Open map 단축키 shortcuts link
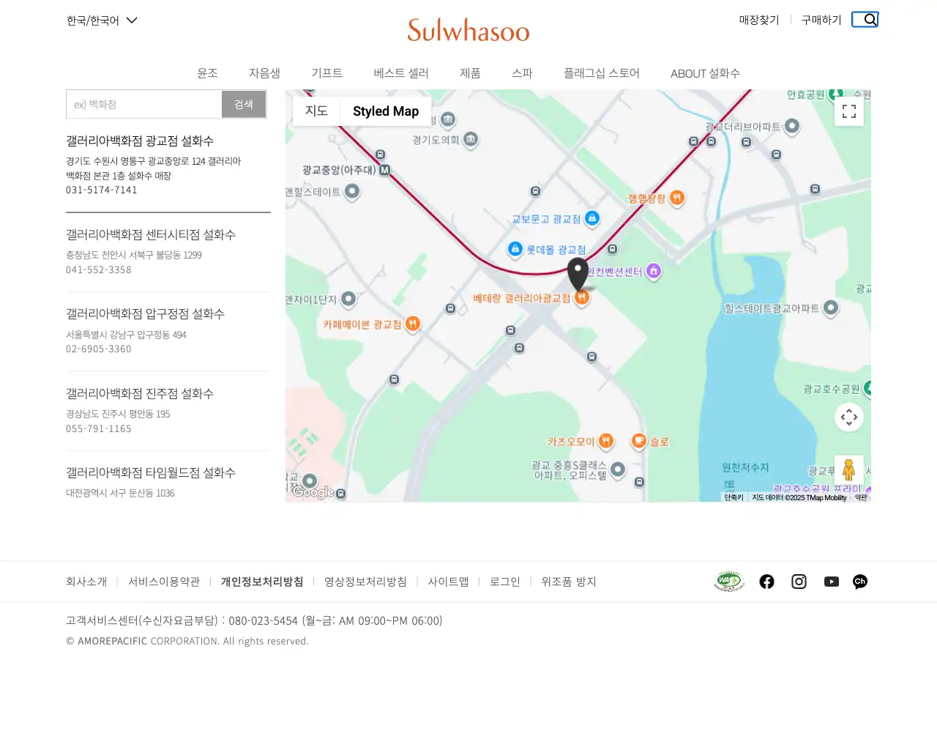The height and width of the screenshot is (750, 937). [x=733, y=497]
